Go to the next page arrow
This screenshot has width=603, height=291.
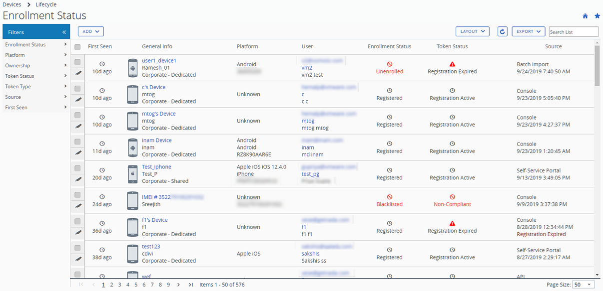[178, 285]
